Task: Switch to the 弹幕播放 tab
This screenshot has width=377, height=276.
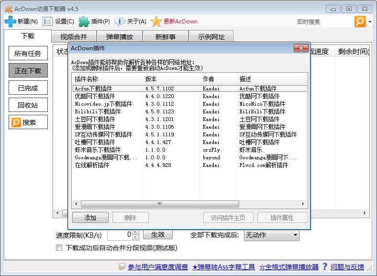Action: 119,37
